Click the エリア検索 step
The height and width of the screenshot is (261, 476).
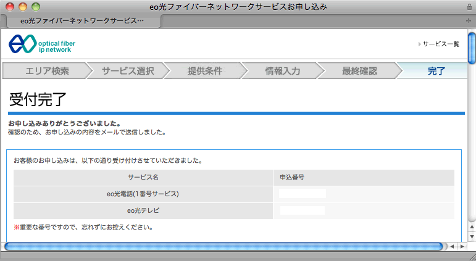click(47, 71)
